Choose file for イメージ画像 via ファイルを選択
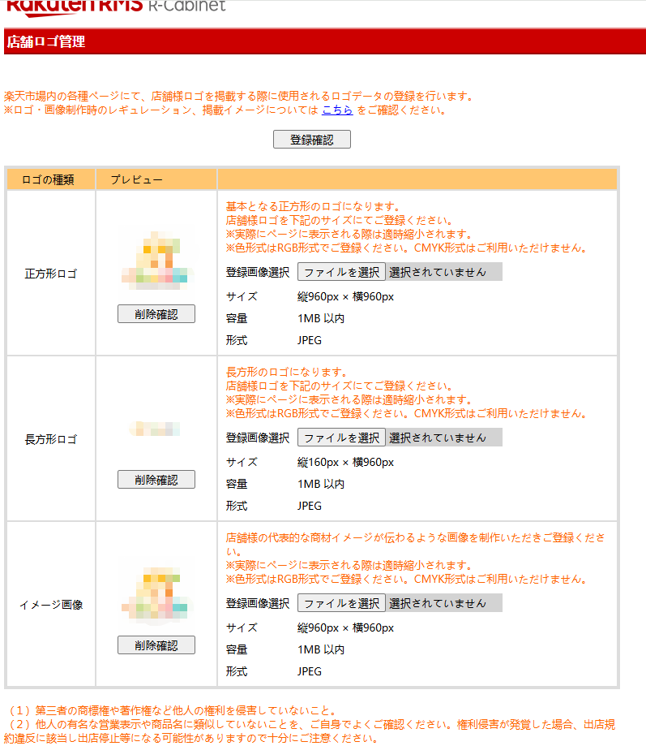This screenshot has width=646, height=746. tap(341, 603)
